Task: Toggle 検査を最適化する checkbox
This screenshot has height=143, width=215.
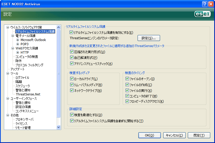Action: click(x=72, y=115)
